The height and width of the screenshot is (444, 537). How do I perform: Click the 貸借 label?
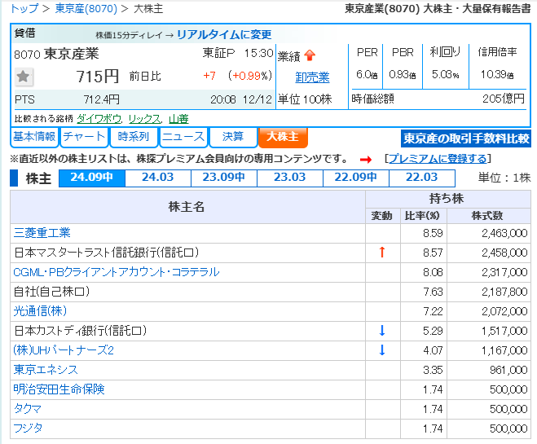[x=24, y=33]
